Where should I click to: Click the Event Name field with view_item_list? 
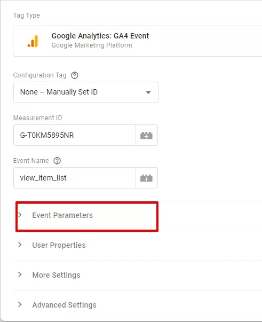click(75, 178)
